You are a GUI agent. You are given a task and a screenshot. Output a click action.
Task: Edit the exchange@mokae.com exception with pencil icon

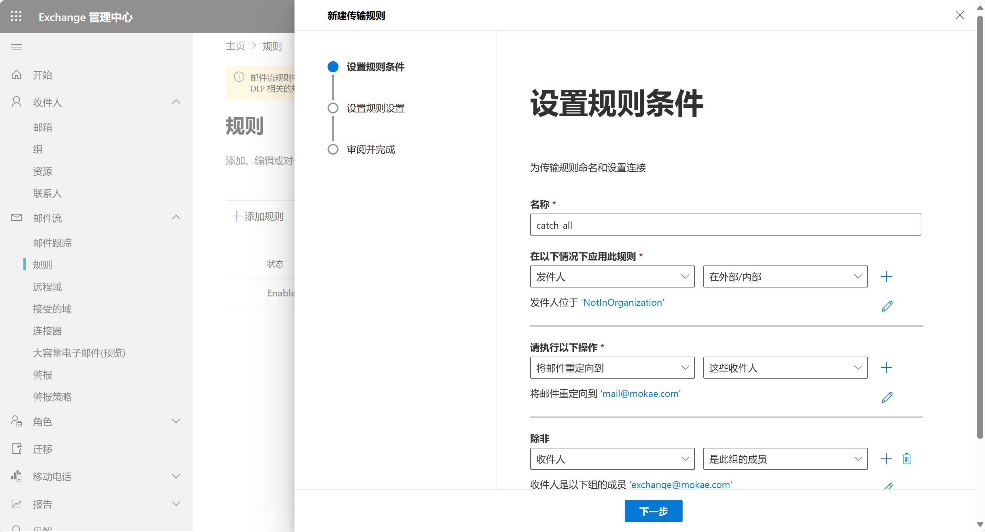(x=888, y=486)
